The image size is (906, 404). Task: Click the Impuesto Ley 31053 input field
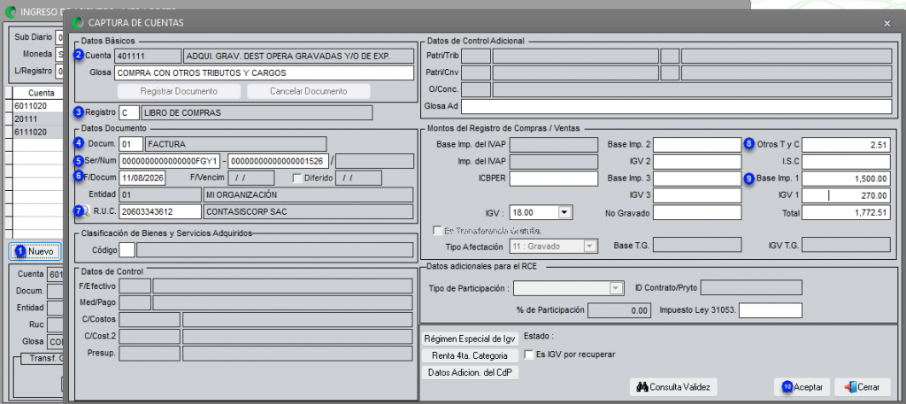(771, 310)
